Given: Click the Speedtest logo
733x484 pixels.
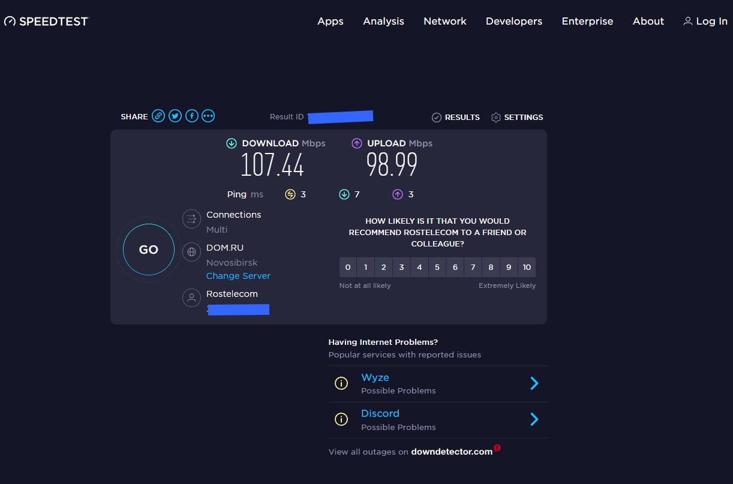Looking at the screenshot, I should pos(46,21).
